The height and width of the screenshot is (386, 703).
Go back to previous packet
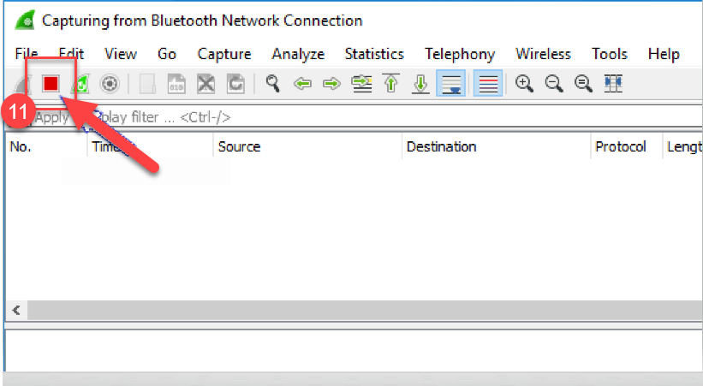[302, 84]
